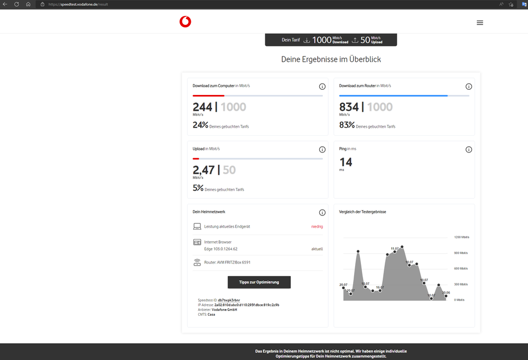
Task: Click the download arrow in the Dein Tarif bar
Action: [307, 40]
